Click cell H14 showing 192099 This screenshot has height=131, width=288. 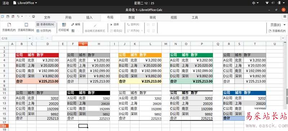(x=99, y=109)
